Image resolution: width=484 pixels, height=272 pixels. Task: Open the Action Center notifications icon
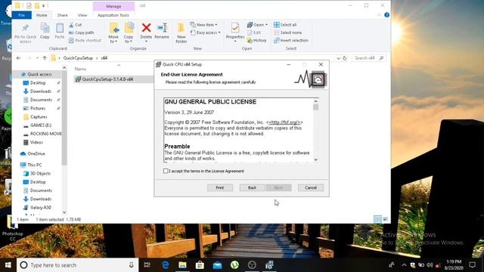472,265
